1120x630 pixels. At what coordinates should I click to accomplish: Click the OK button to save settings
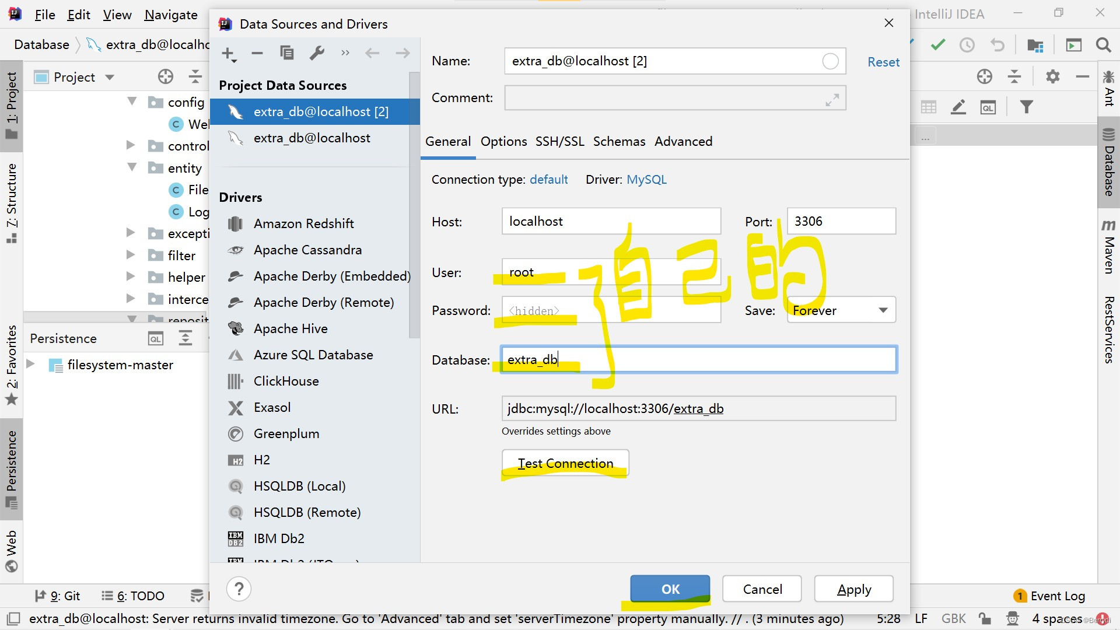click(669, 589)
